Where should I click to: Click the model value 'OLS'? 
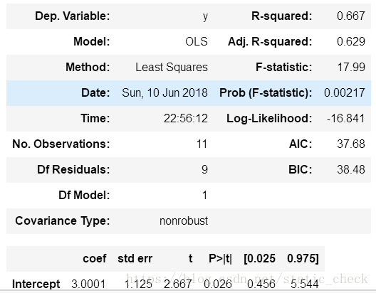[197, 42]
